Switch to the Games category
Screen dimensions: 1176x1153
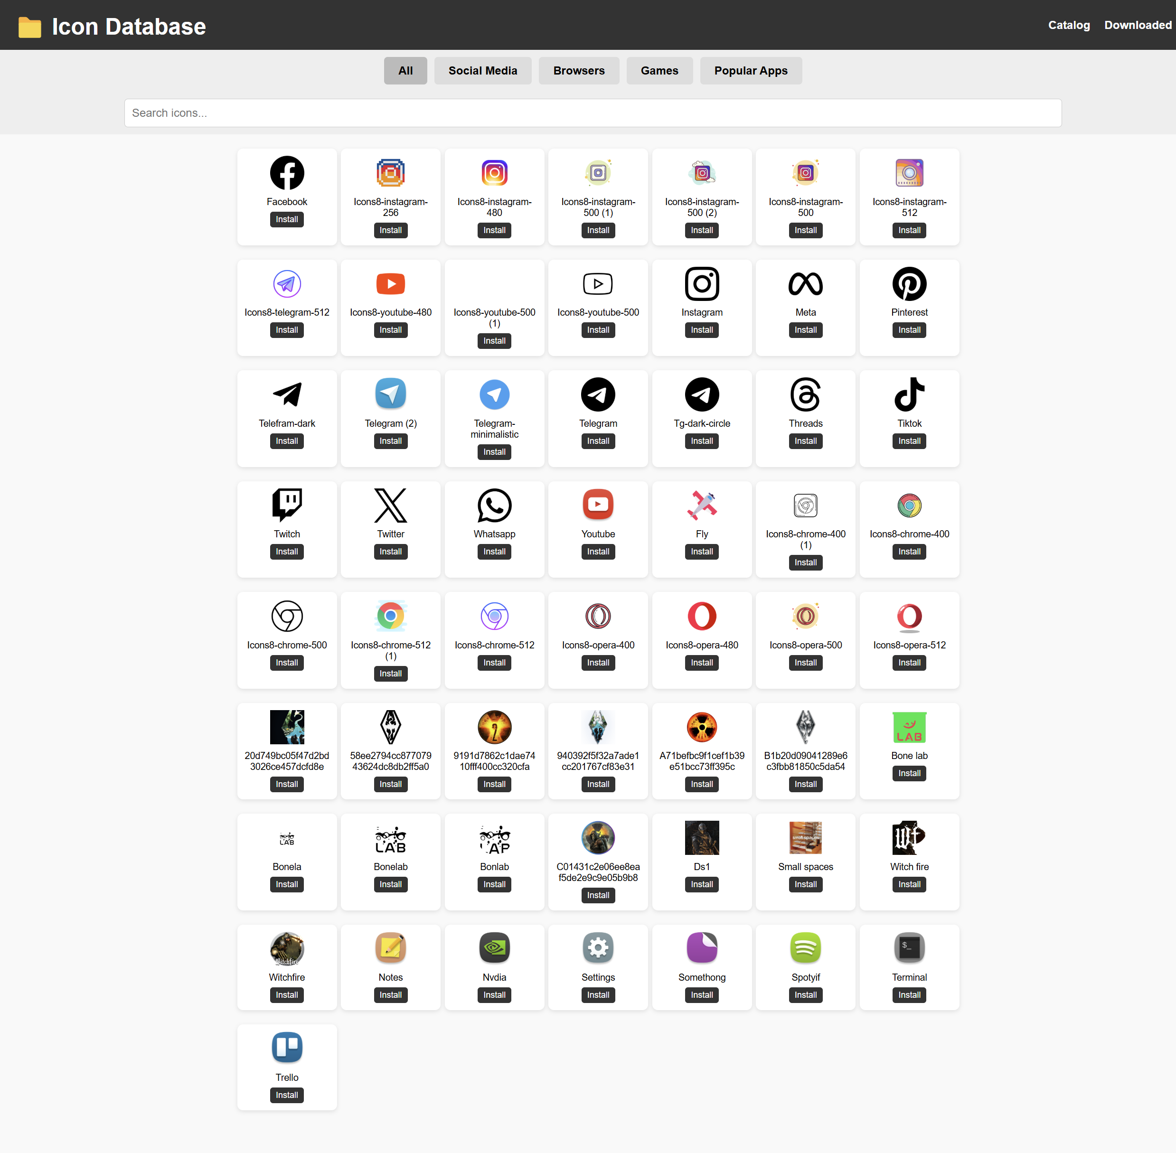[x=659, y=71]
